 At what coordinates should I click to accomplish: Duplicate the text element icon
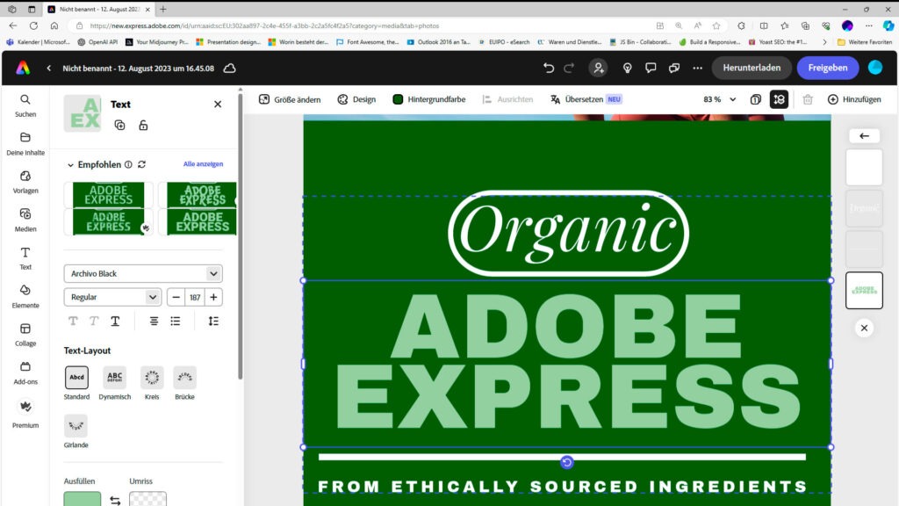point(119,125)
